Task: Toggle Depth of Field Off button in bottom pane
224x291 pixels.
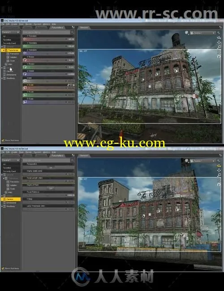Action: 51,188
